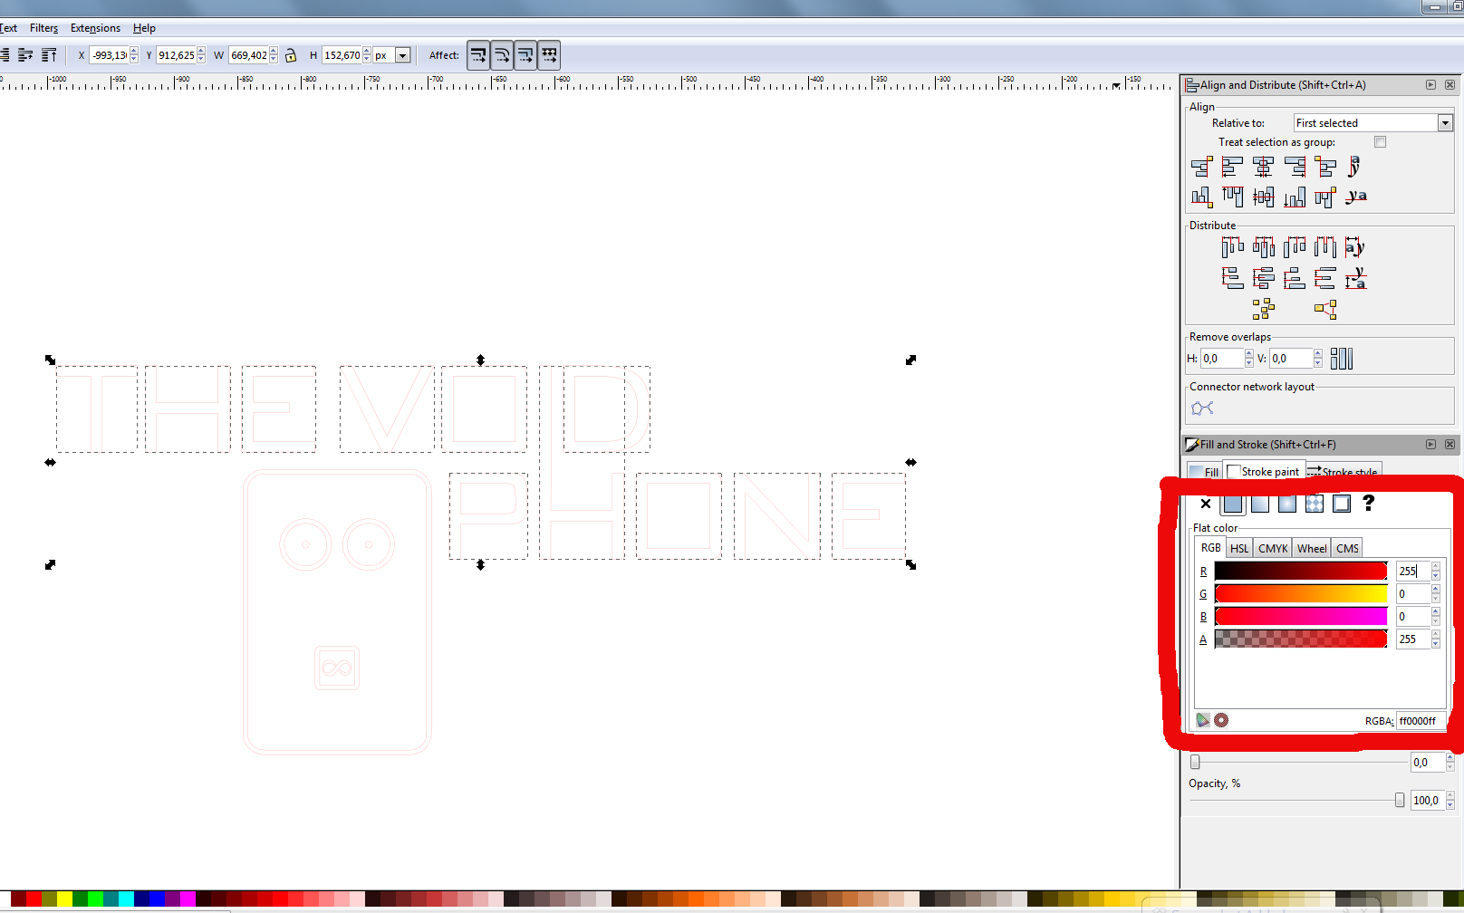
Task: Align bottom edges to top edge of anchor
Action: point(1201,197)
